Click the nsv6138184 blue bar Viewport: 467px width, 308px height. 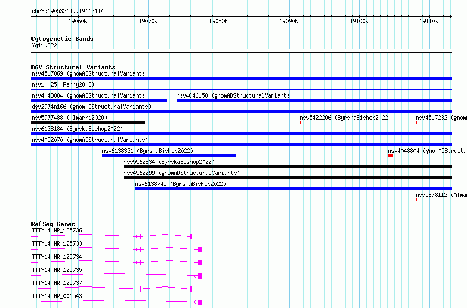[x=241, y=134]
